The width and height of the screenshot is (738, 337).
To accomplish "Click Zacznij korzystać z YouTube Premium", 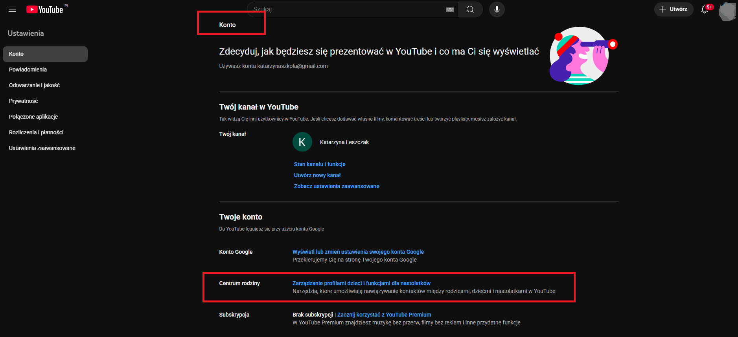I will pyautogui.click(x=384, y=315).
